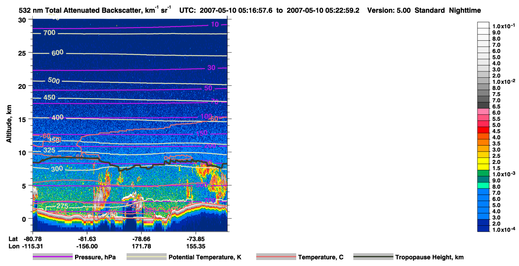Click the white swatch below 1.0x10-1 label

coord(483,31)
